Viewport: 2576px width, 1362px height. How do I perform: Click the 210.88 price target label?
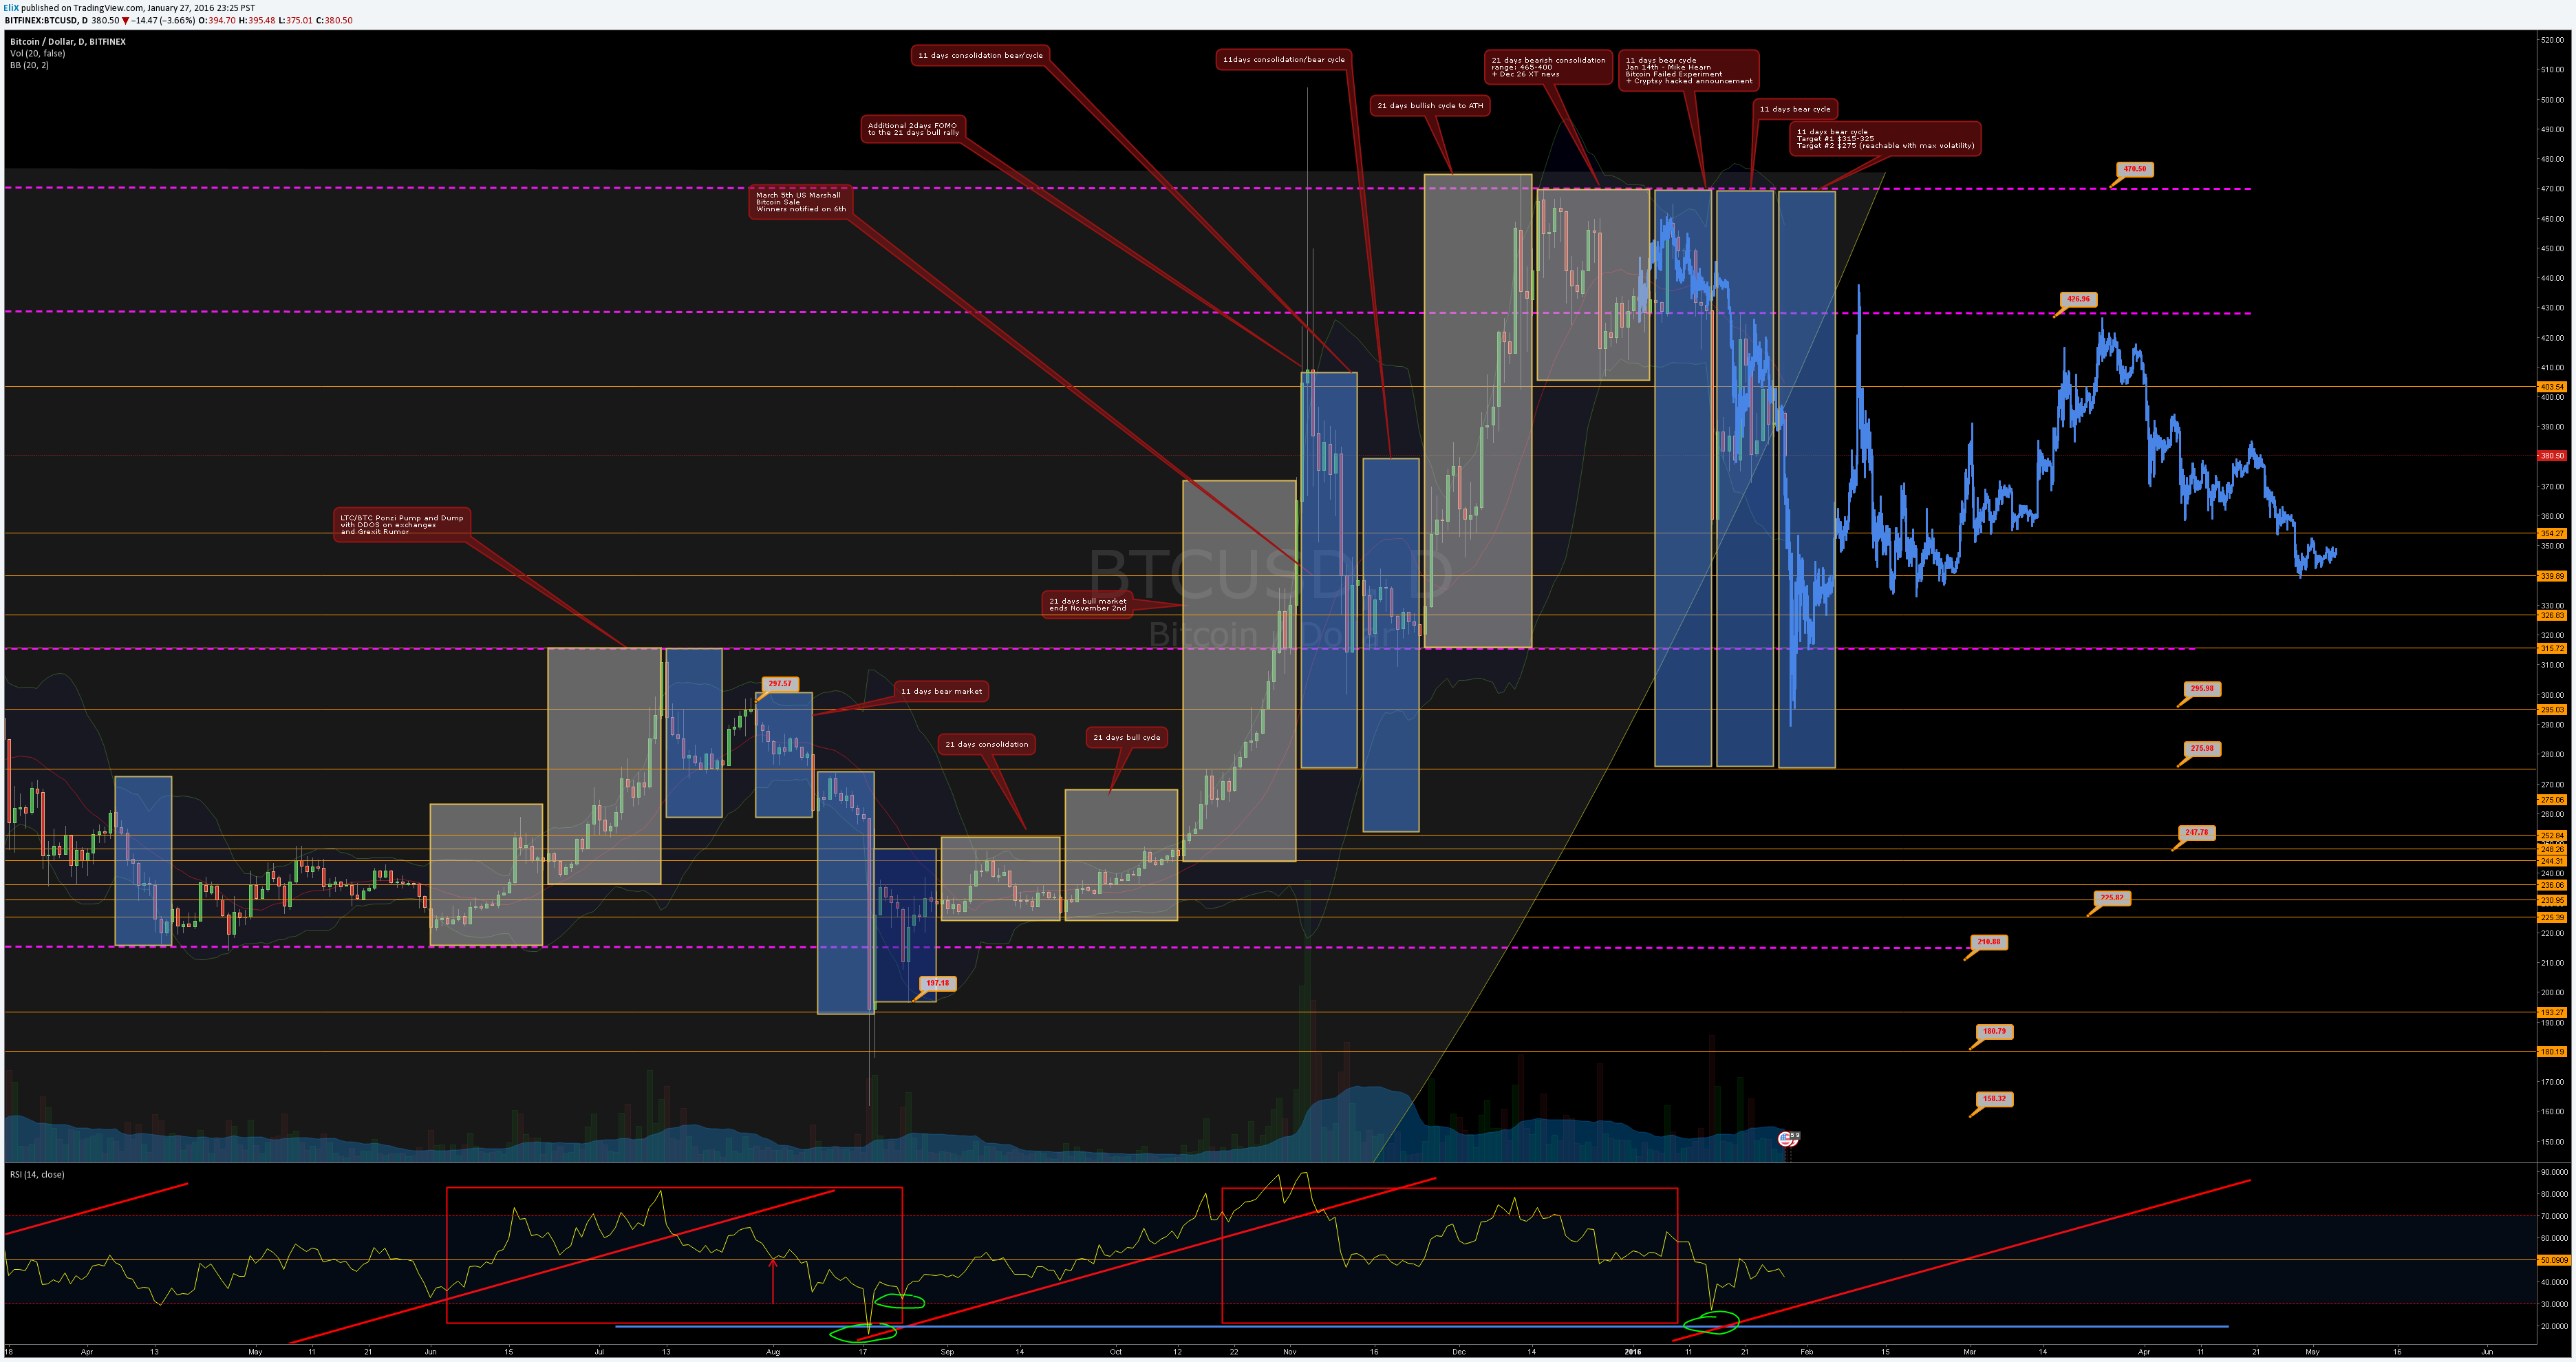click(1989, 943)
